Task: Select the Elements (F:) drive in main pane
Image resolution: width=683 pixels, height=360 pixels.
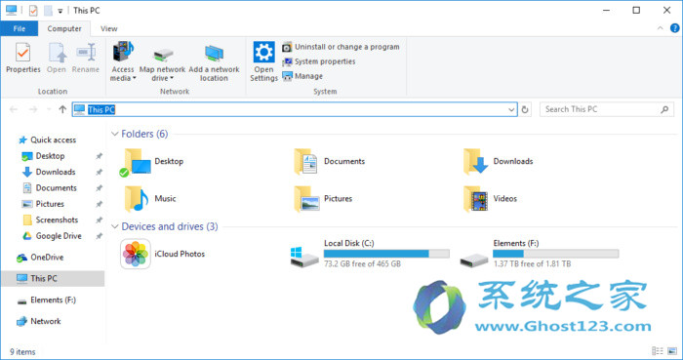Action: click(540, 254)
